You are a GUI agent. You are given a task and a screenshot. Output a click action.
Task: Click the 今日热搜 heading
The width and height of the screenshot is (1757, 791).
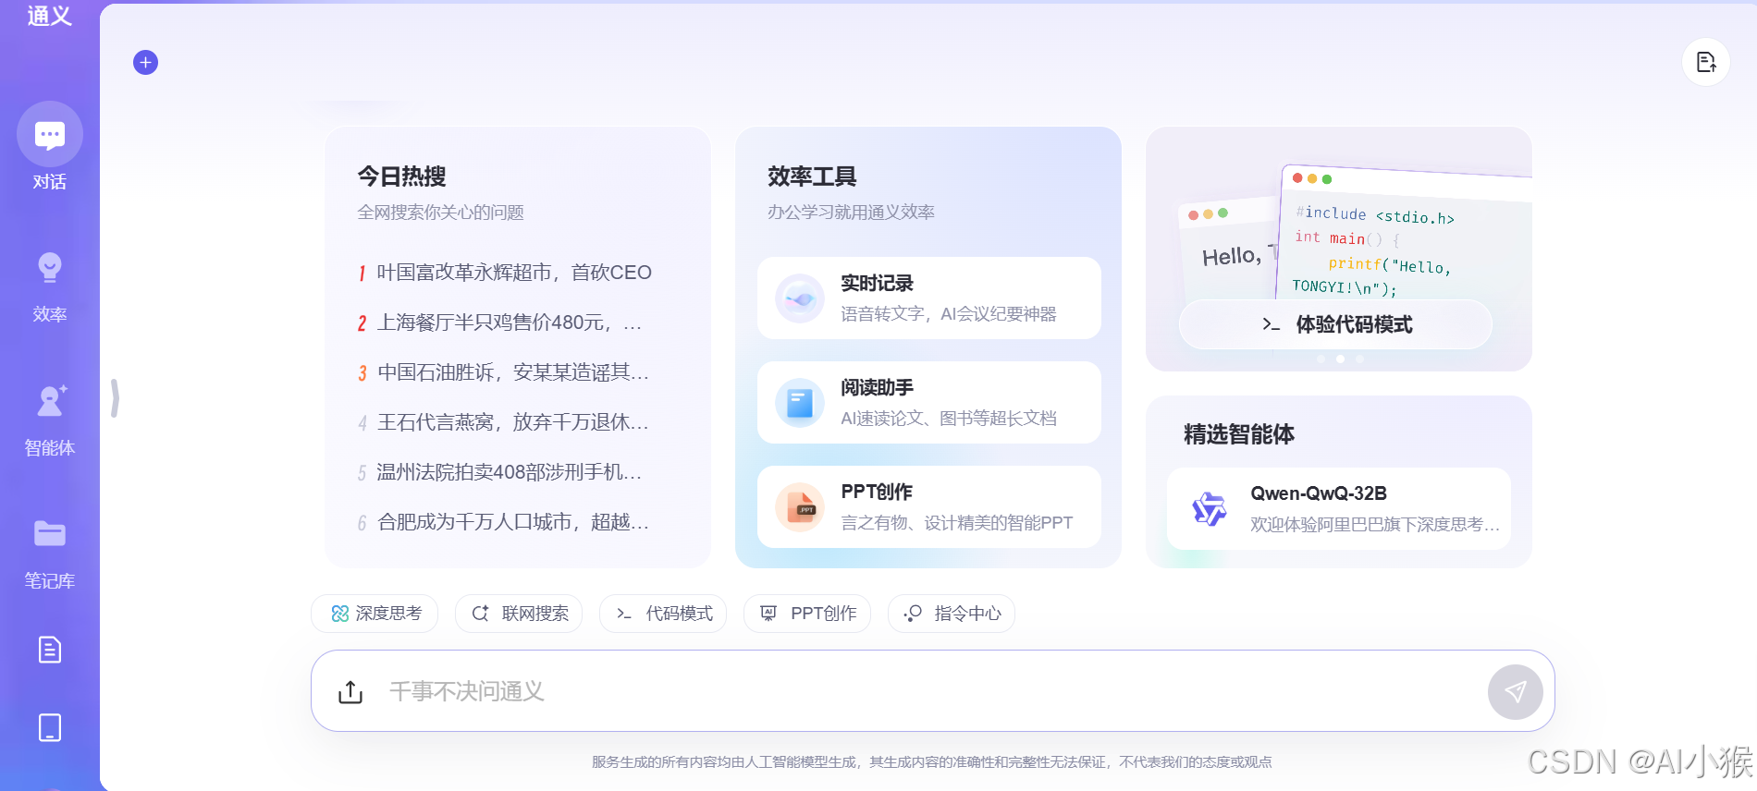coord(401,176)
